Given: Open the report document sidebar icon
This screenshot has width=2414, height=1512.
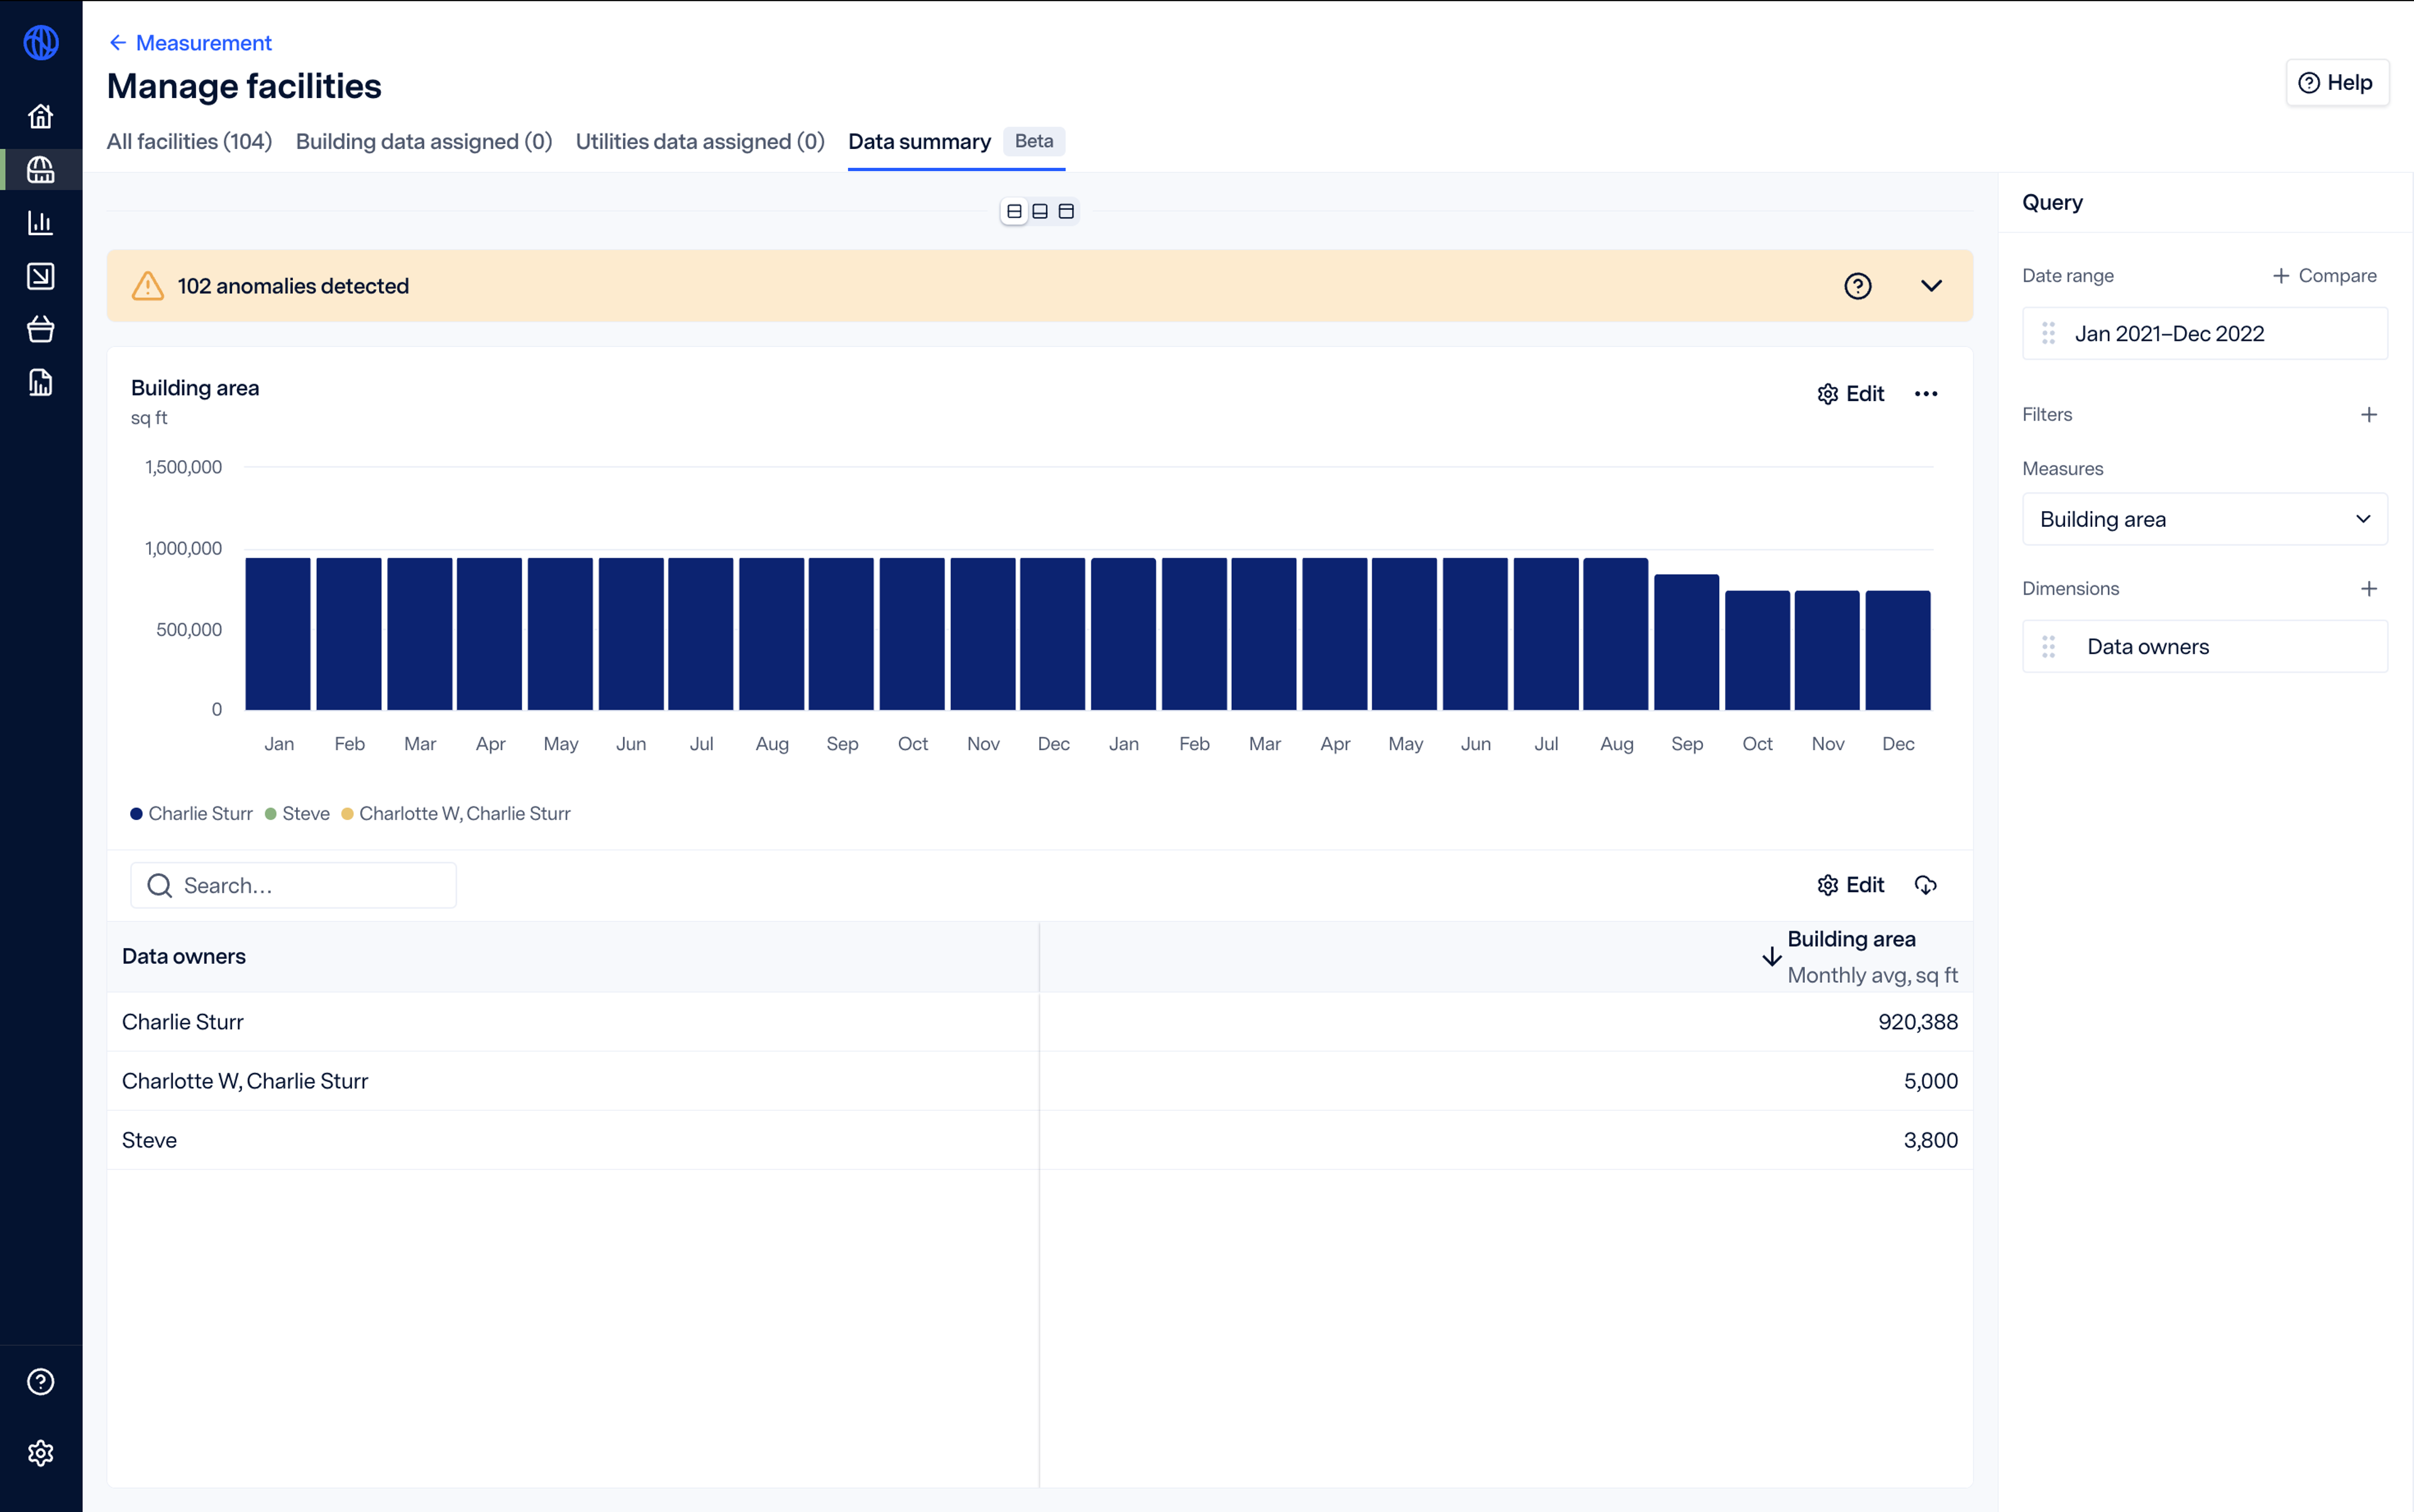Looking at the screenshot, I should click(x=40, y=383).
